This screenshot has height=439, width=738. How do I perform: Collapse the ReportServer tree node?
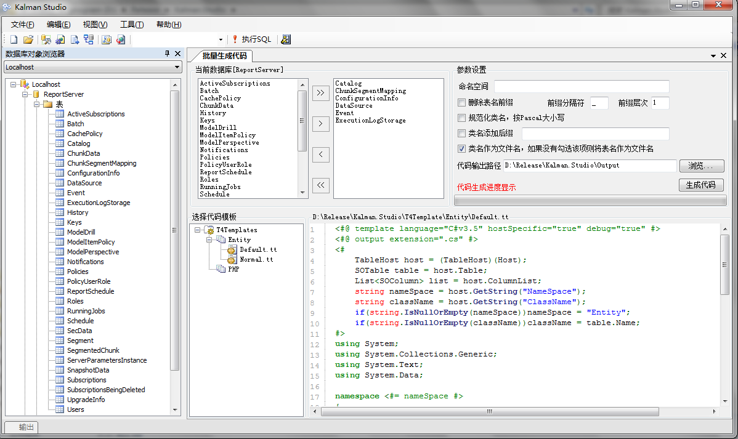[25, 94]
